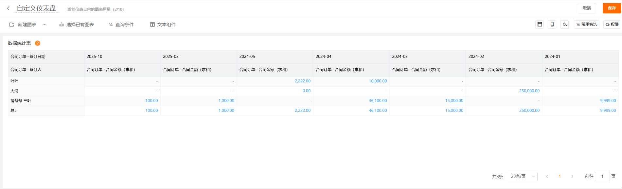Add a 查询条件 query condition
The image size is (622, 189).
121,25
